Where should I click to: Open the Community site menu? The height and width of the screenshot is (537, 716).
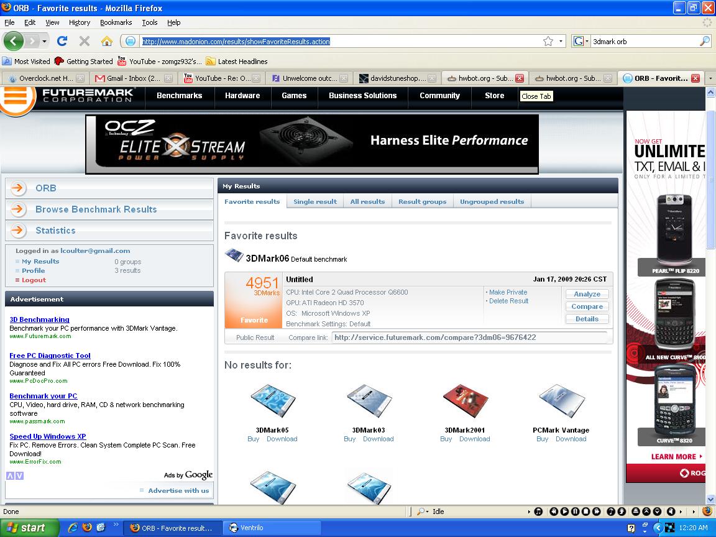(439, 96)
